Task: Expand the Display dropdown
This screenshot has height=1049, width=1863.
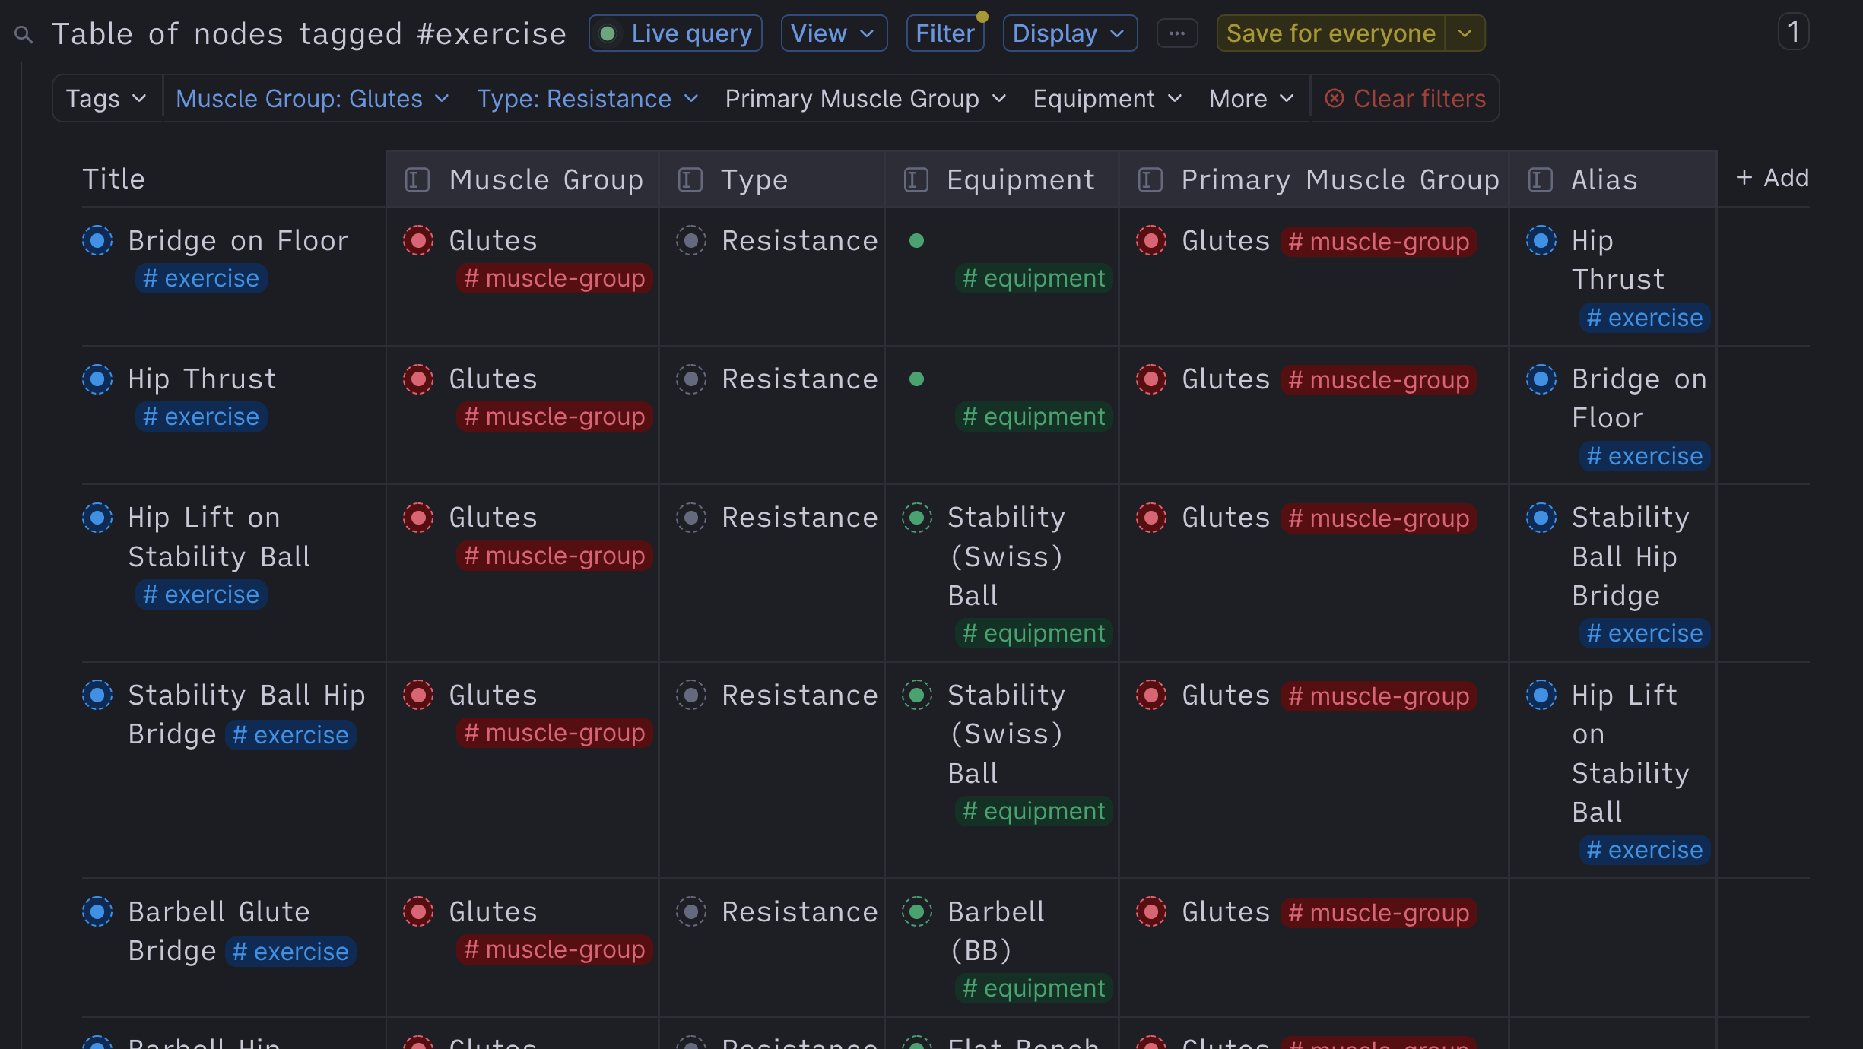Action: tap(1069, 33)
